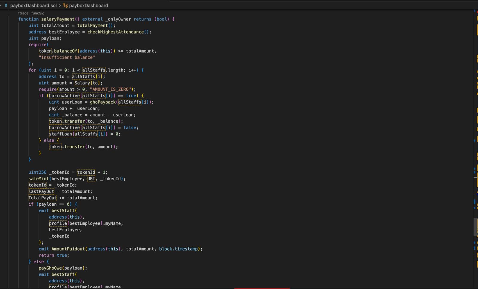
Task: Click the external keyword
Action: [92, 19]
